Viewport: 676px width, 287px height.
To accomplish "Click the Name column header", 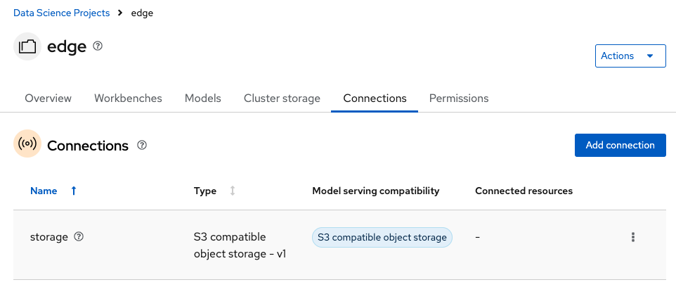I will click(44, 191).
